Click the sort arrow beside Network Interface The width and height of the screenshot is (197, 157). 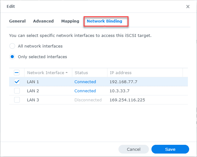pyautogui.click(x=67, y=73)
